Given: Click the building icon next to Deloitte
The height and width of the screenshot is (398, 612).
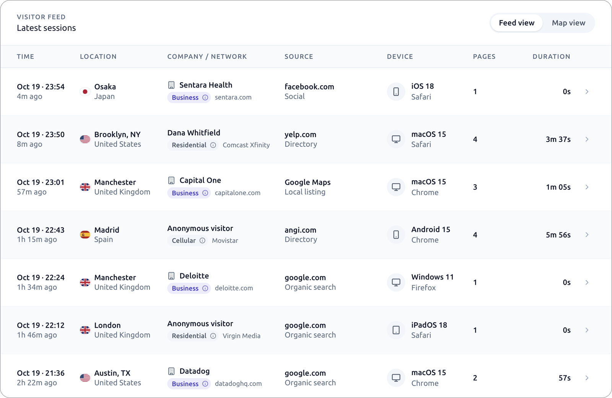Looking at the screenshot, I should (x=171, y=276).
